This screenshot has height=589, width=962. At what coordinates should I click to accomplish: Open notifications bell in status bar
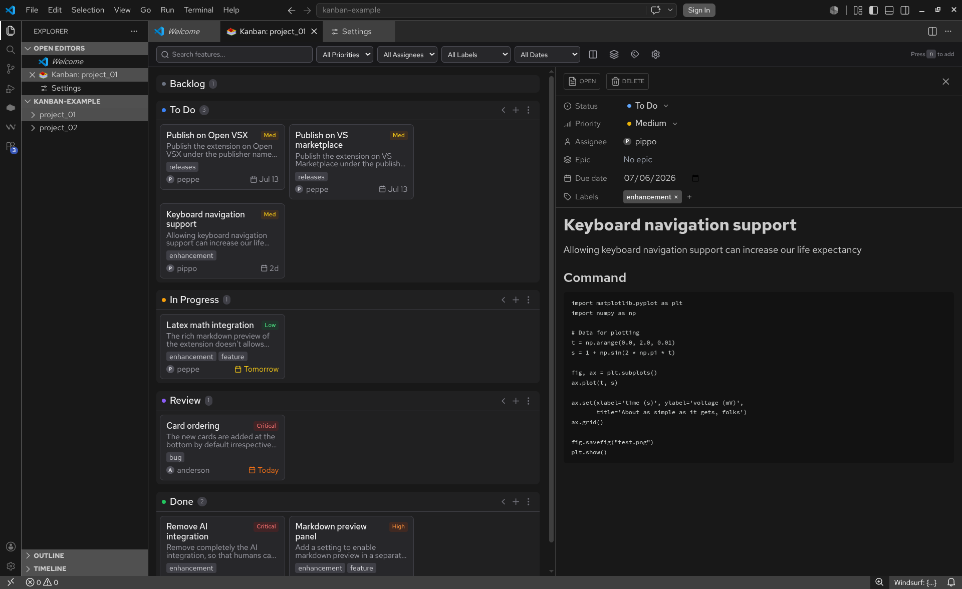click(950, 582)
